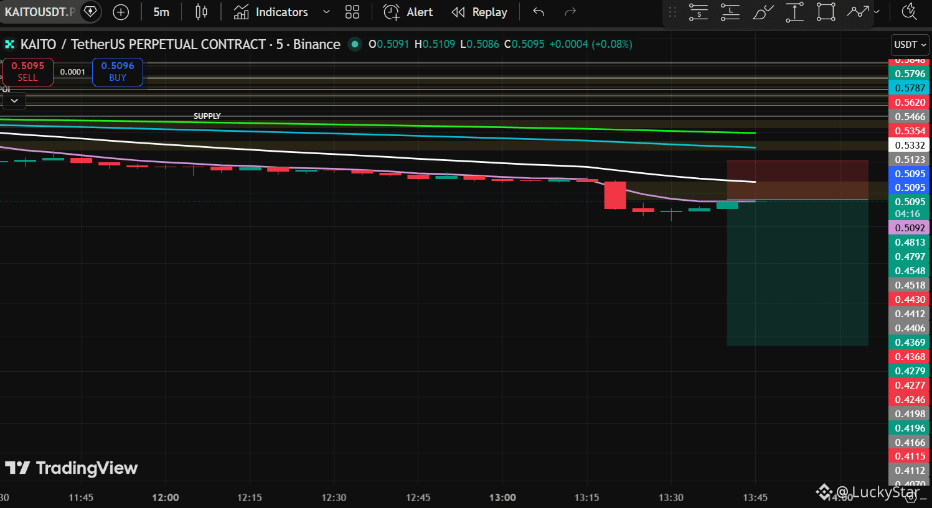
Task: Change chart type via candlestick icon
Action: [201, 12]
